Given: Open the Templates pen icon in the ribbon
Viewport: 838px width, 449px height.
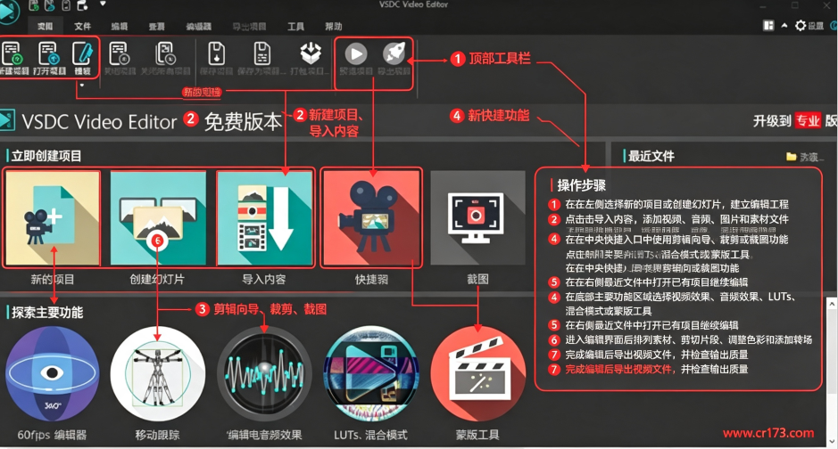Looking at the screenshot, I should pos(82,53).
